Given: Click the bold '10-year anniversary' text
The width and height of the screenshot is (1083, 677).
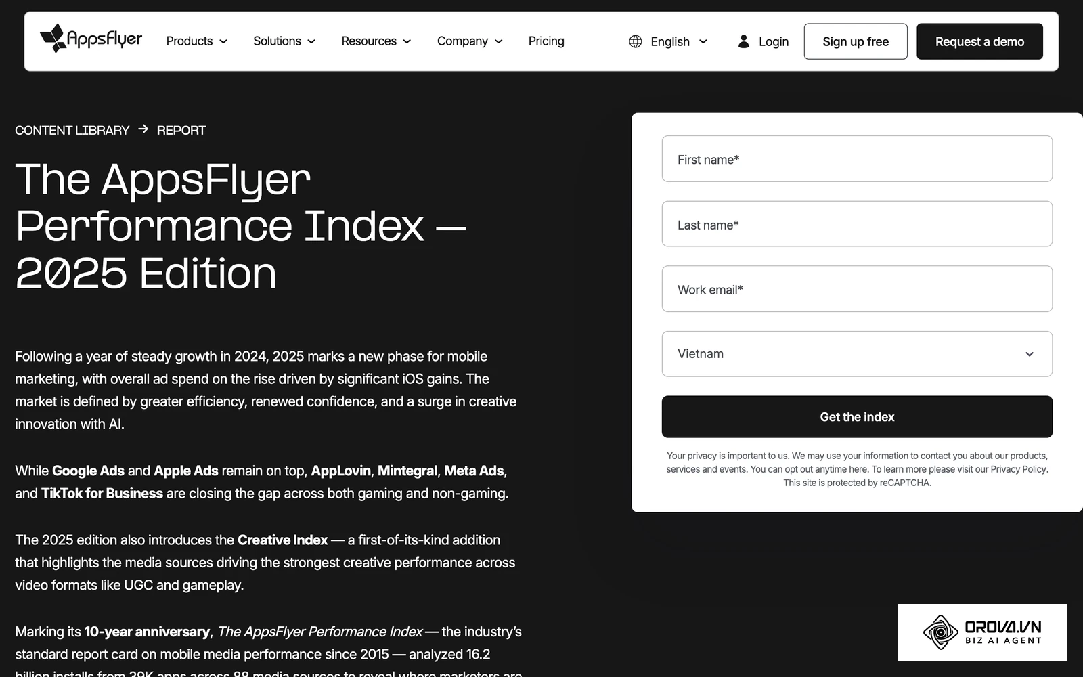Looking at the screenshot, I should pyautogui.click(x=147, y=632).
